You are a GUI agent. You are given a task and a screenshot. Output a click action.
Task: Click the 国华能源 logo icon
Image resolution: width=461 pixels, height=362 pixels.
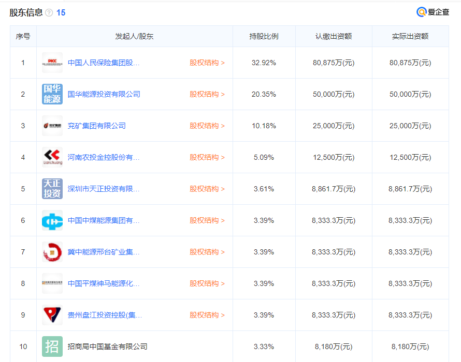pyautogui.click(x=52, y=94)
